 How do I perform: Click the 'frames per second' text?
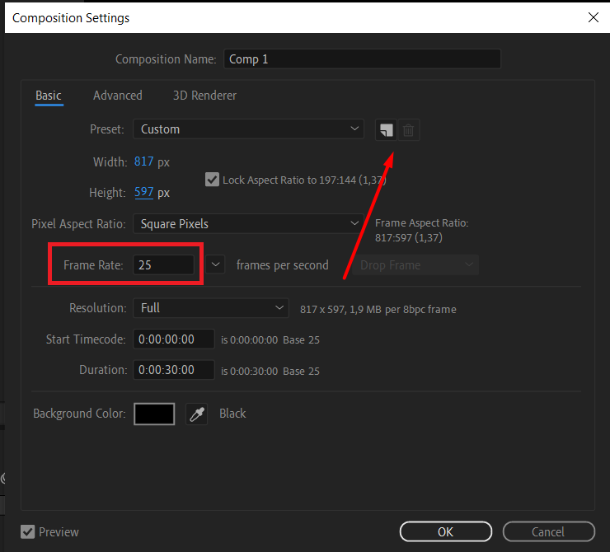(283, 265)
